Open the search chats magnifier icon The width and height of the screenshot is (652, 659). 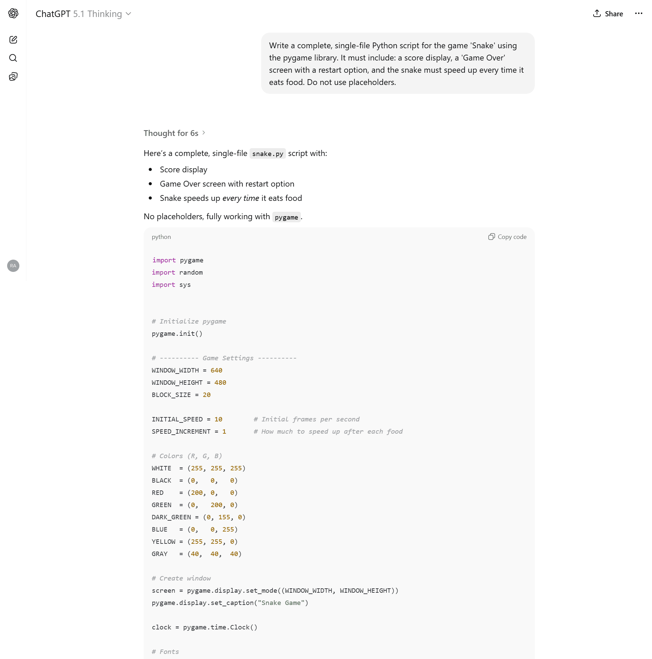point(13,58)
